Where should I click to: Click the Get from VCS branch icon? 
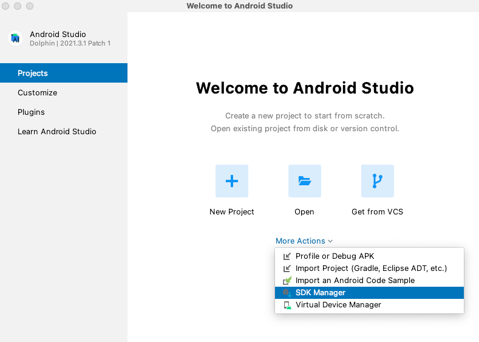(x=377, y=181)
